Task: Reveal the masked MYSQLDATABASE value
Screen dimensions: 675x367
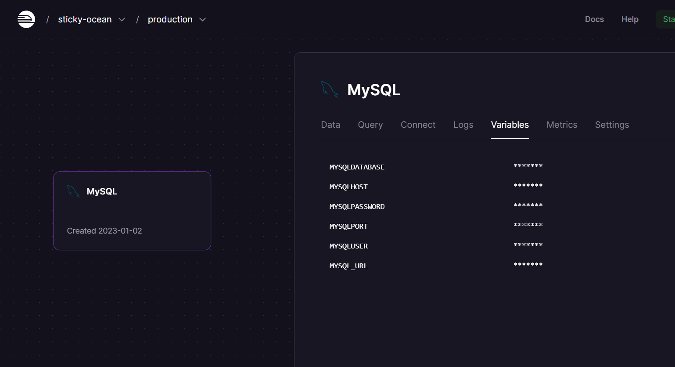Action: point(528,166)
